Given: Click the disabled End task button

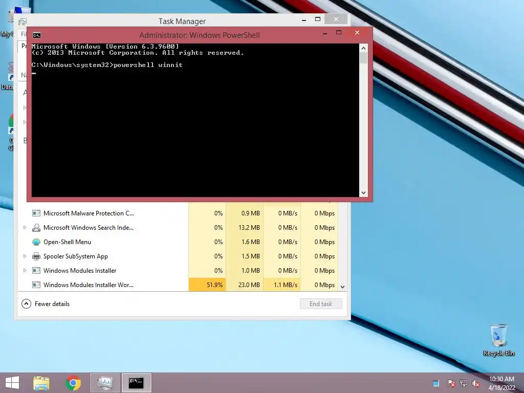Looking at the screenshot, I should click(321, 304).
